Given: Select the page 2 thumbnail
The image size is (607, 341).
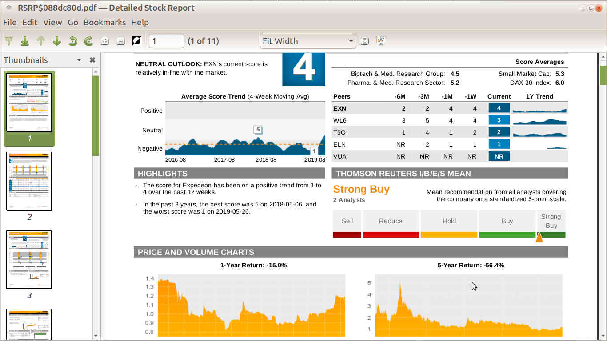Looking at the screenshot, I should point(29,181).
